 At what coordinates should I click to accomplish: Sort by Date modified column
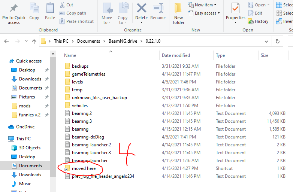coord(176,55)
